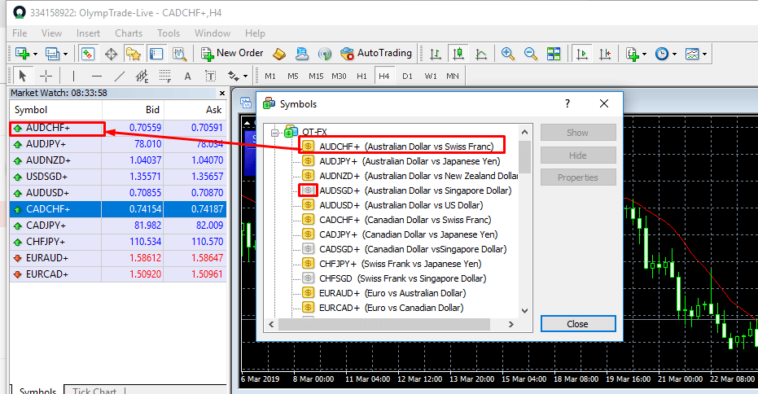Open the cloud hosting server icon
This screenshot has height=394, width=758.
(302, 54)
